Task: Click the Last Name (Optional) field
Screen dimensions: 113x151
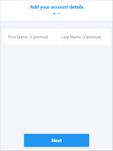Action: (x=83, y=37)
